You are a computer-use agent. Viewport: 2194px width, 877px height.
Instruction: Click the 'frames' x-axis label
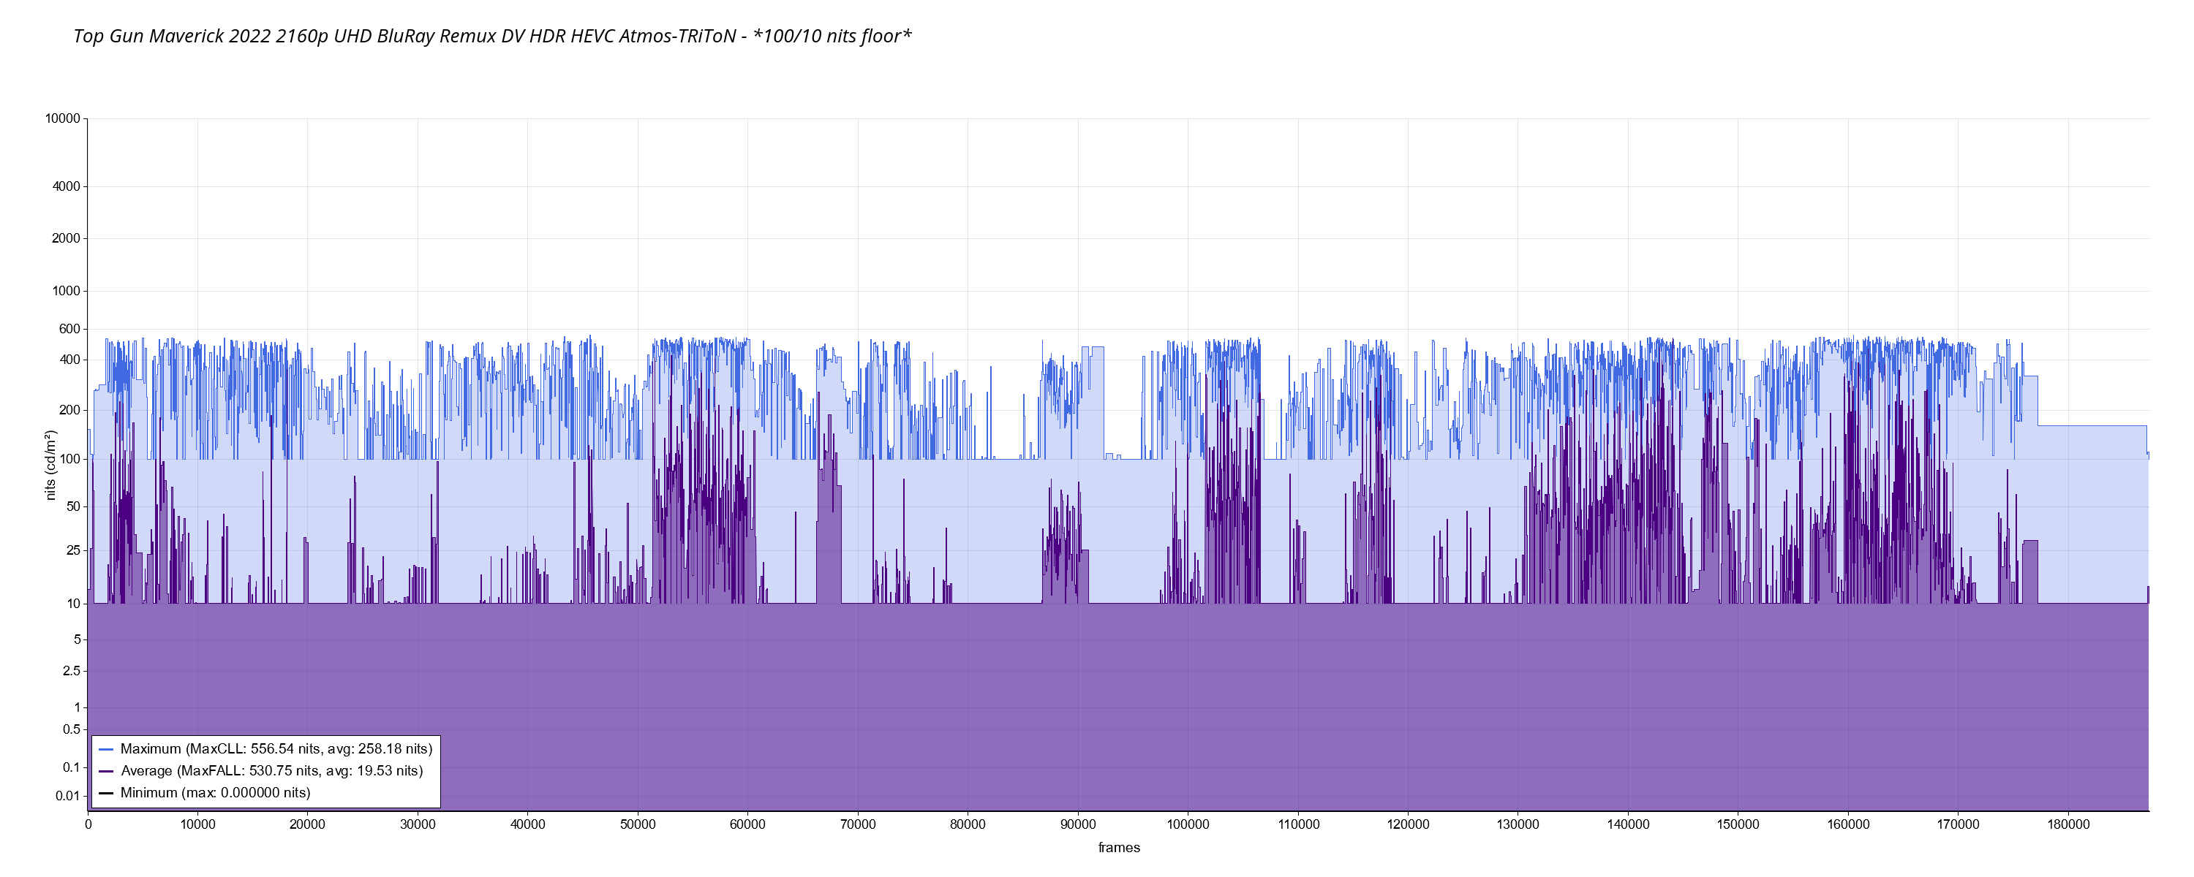click(x=1118, y=848)
